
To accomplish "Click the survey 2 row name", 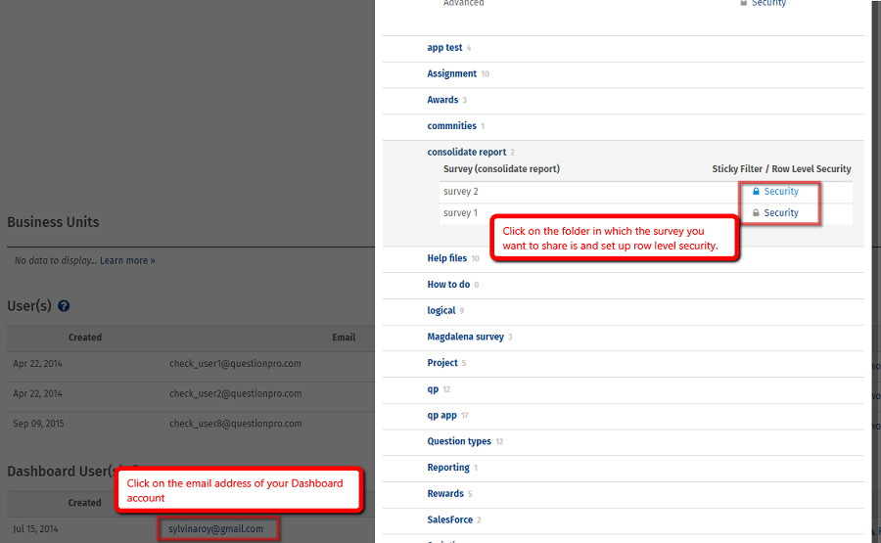I will 461,192.
